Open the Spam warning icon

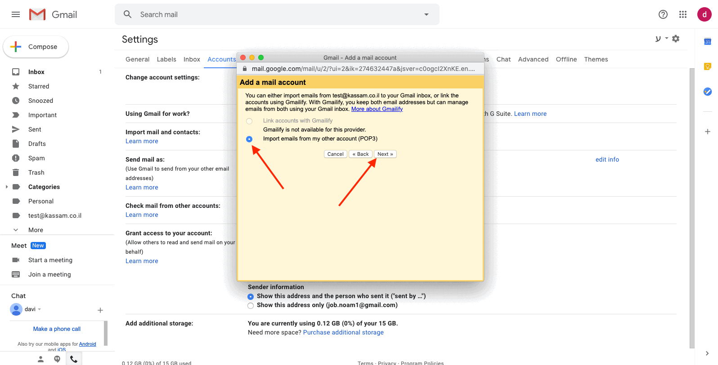16,158
